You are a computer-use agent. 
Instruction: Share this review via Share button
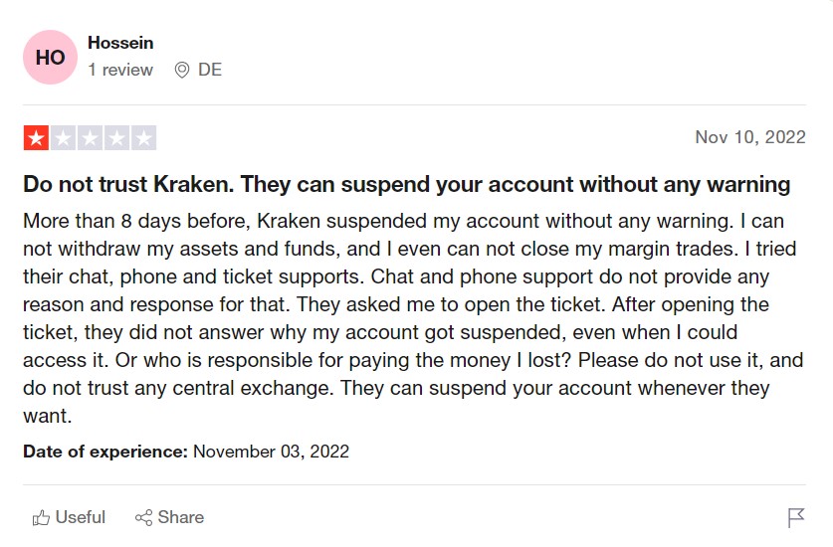point(169,517)
